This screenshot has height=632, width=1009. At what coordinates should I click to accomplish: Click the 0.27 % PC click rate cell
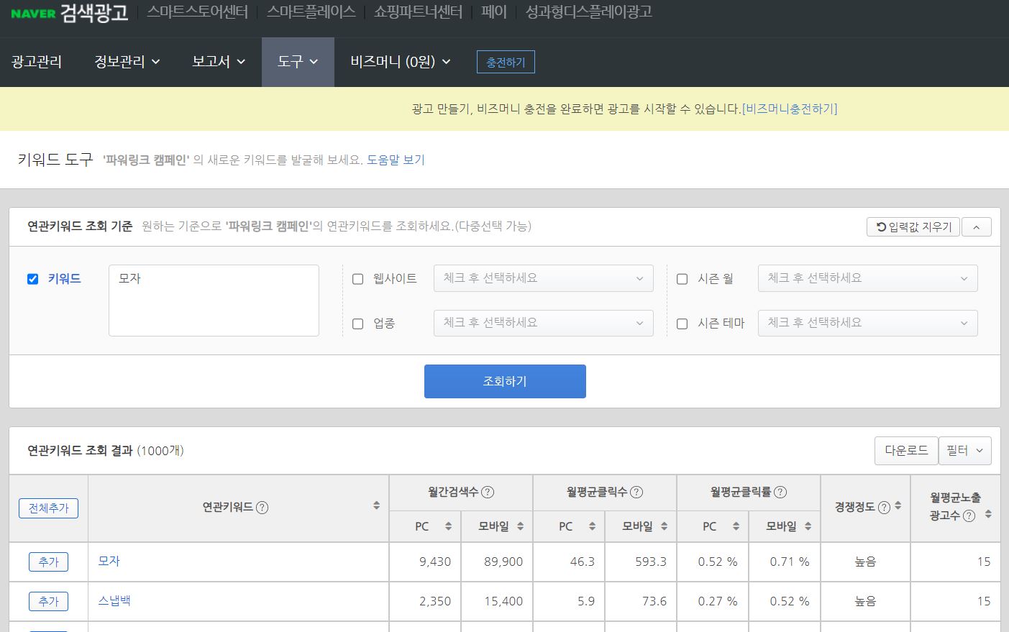pos(713,601)
